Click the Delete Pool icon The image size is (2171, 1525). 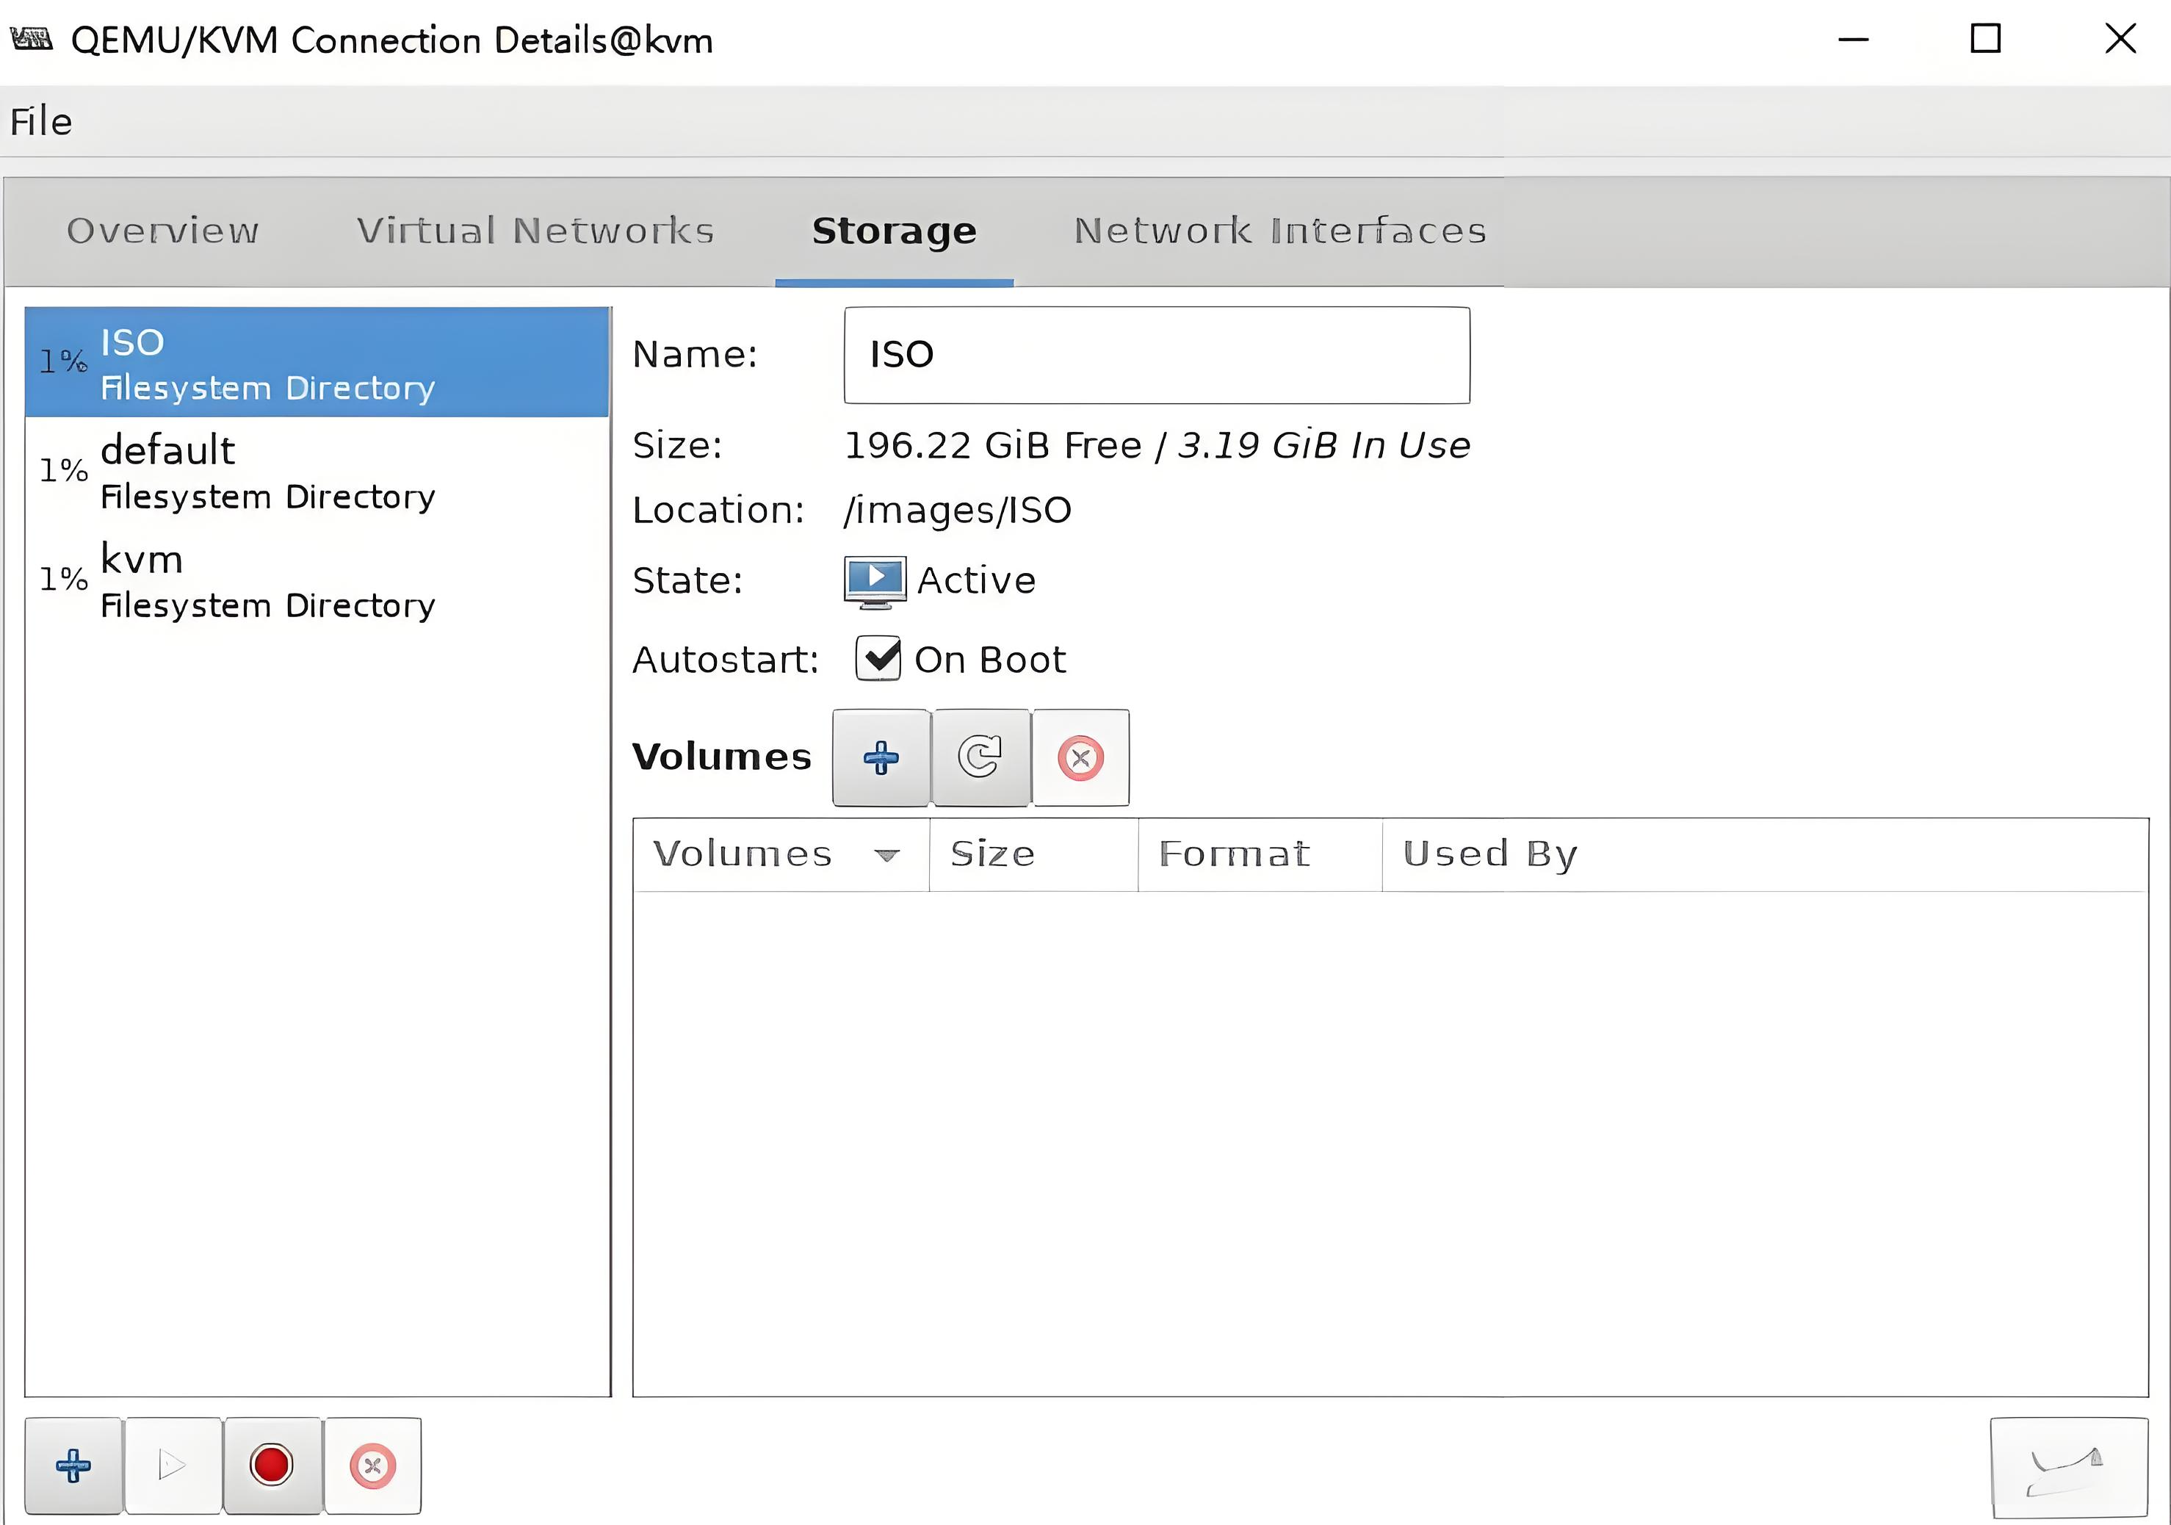(372, 1465)
